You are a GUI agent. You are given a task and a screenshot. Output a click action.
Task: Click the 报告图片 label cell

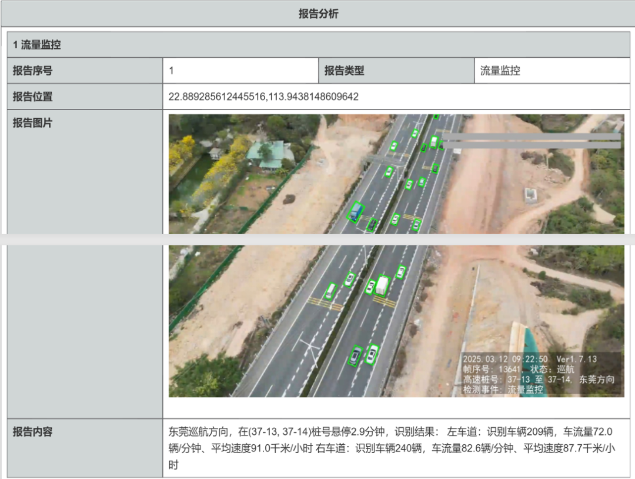pyautogui.click(x=33, y=123)
